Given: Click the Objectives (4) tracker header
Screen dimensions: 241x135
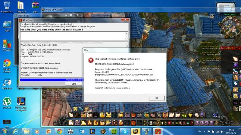Looking at the screenshot, I should [207, 43].
